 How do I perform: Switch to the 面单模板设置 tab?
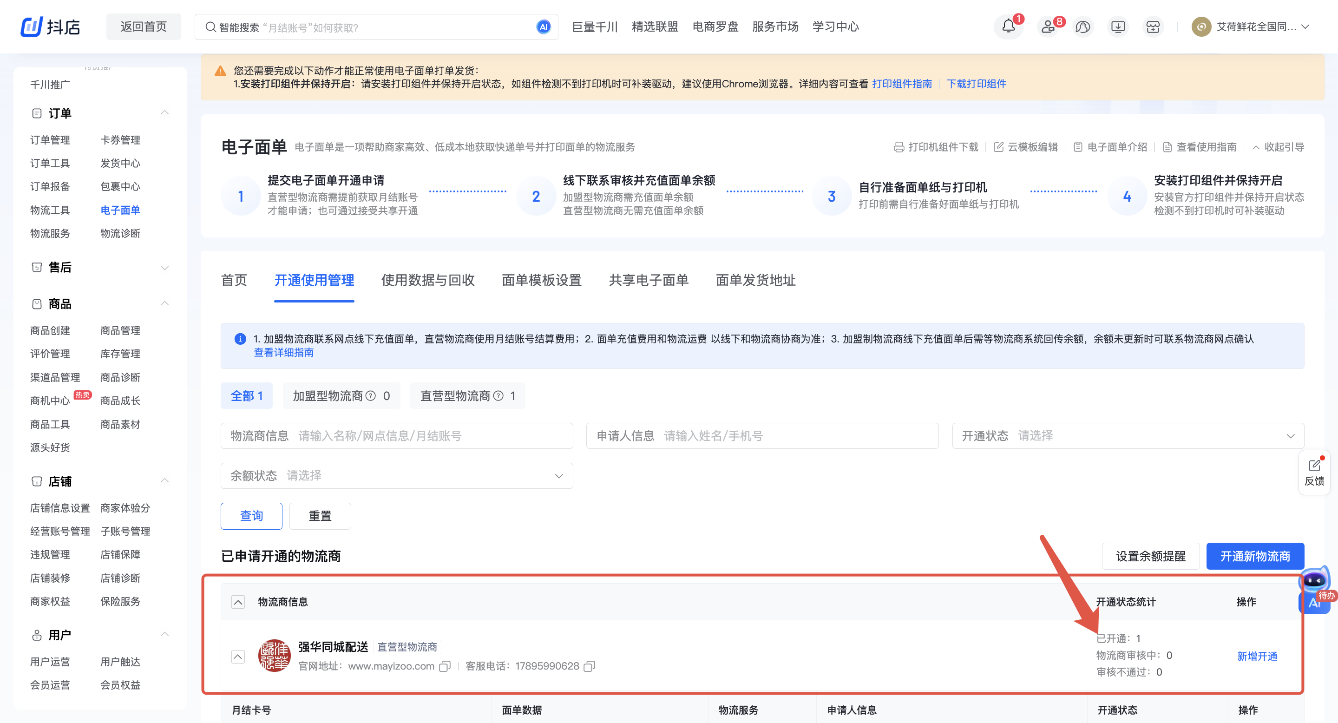[541, 281]
